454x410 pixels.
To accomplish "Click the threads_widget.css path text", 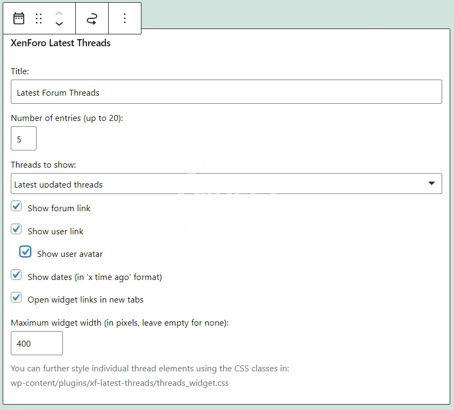I will click(119, 383).
